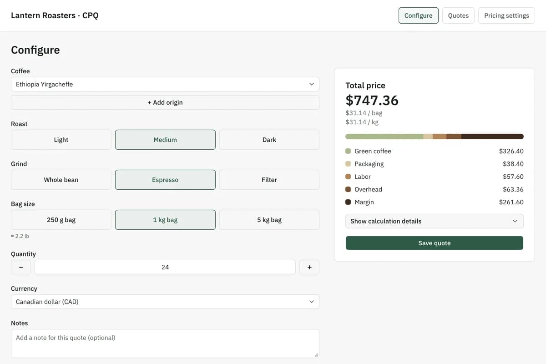Click the $31.14 / bag text
The width and height of the screenshot is (546, 364).
364,113
